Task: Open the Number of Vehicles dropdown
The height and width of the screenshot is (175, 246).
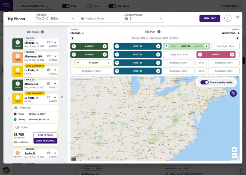Action: coord(161,18)
